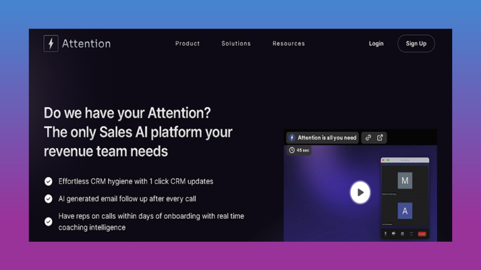Click the Attention lightning bolt logo
The width and height of the screenshot is (481, 270).
coord(51,44)
